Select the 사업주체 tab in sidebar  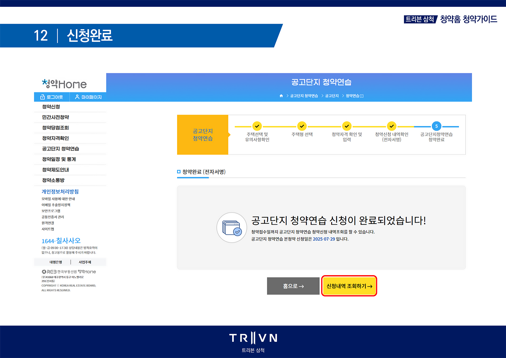85,262
